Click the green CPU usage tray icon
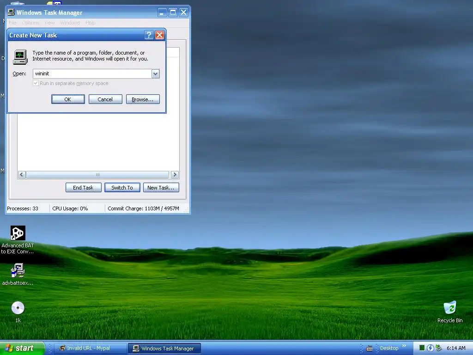Viewport: 473px width, 355px height. pyautogui.click(x=422, y=348)
